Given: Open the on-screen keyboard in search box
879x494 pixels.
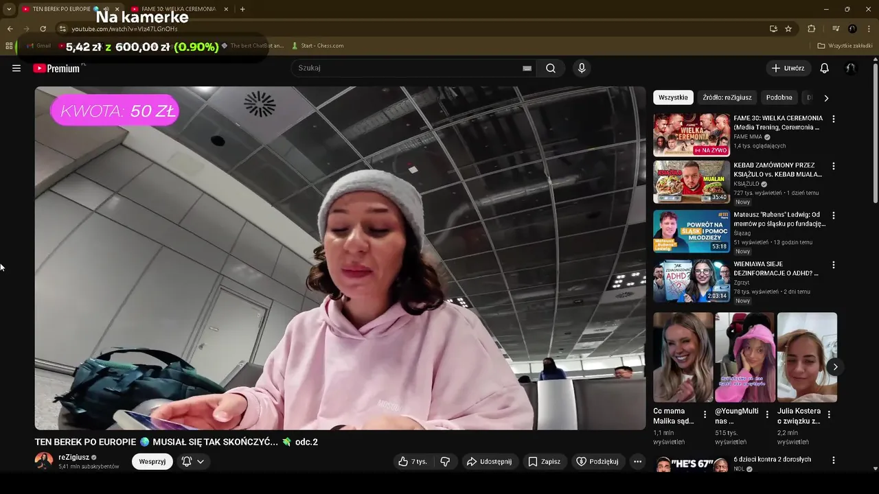Looking at the screenshot, I should pyautogui.click(x=527, y=68).
